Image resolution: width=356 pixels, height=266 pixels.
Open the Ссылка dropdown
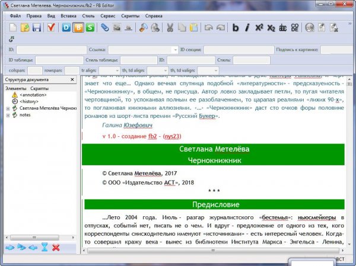175,50
